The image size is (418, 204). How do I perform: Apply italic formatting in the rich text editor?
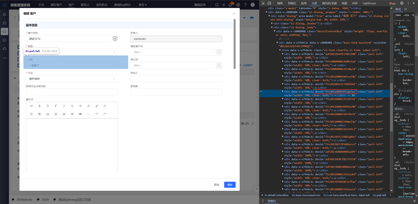coord(64,106)
